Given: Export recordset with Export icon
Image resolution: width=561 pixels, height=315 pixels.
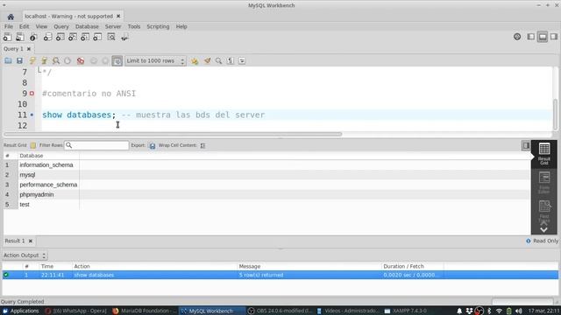Looking at the screenshot, I should point(152,146).
